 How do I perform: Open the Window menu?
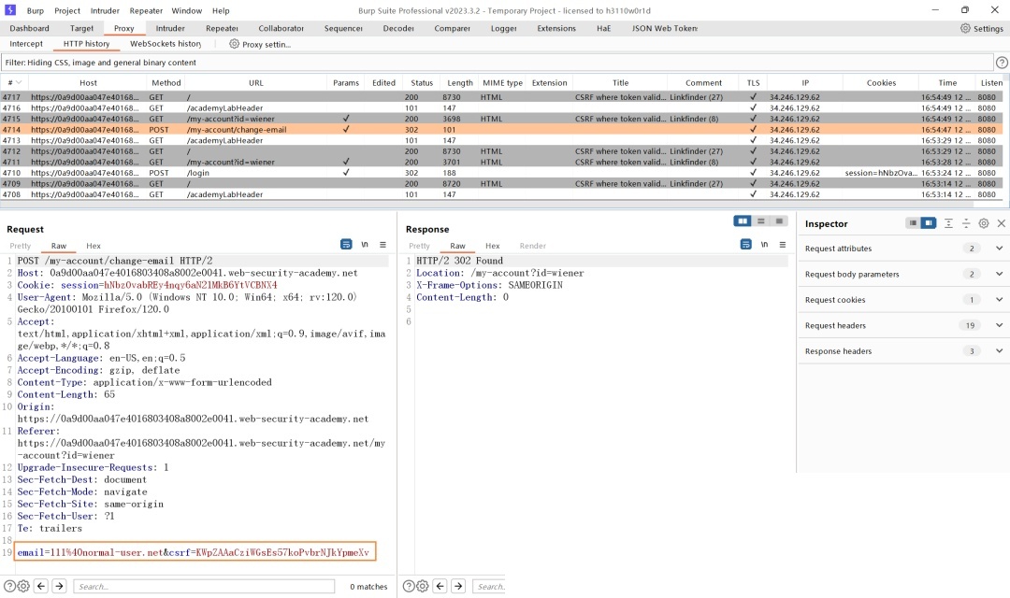187,10
